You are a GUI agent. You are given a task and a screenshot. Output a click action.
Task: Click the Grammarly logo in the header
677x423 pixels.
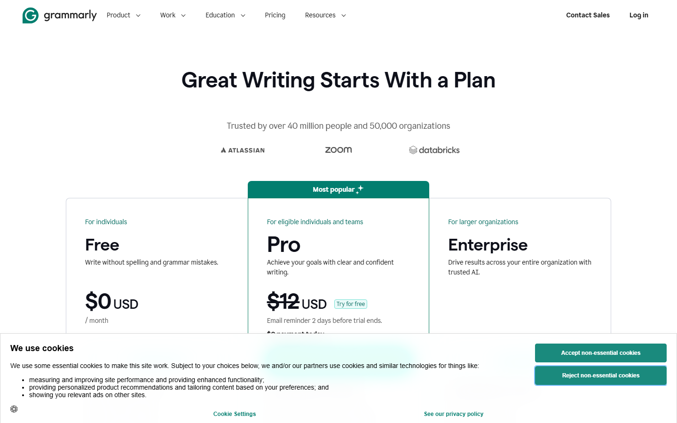60,15
